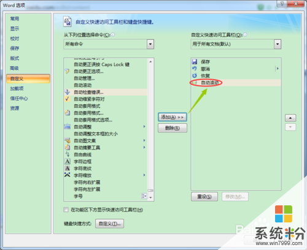This screenshot has height=250, width=307.
Task: Click the 自动调整 icon in command list
Action: pos(68,127)
